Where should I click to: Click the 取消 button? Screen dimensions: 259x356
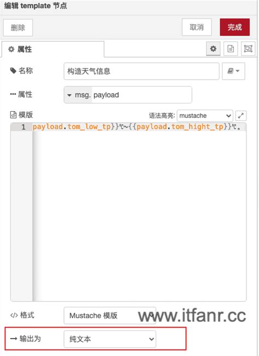(x=197, y=27)
